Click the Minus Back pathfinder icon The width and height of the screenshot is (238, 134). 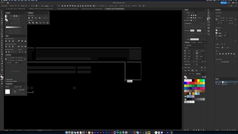point(48,23)
